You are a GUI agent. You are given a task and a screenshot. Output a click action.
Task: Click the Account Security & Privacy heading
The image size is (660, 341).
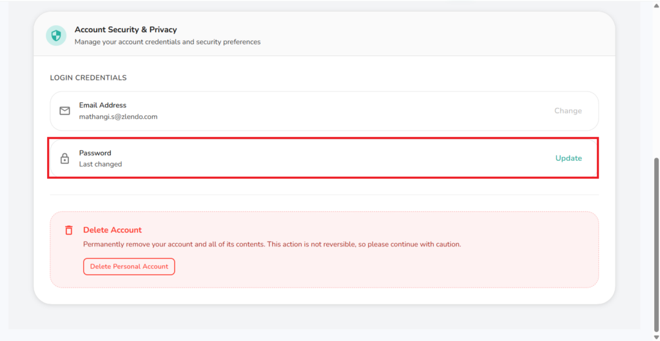point(125,30)
